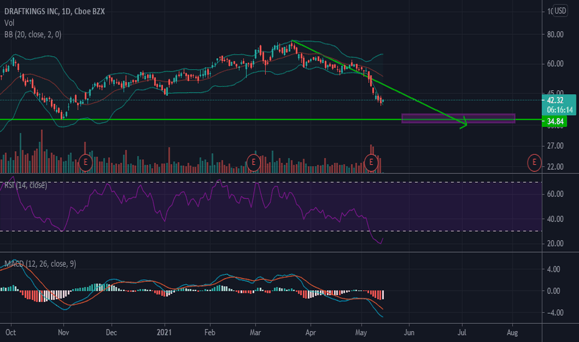The height and width of the screenshot is (342, 579).
Task: Click the MACD 4.00 scale label
Action: 554,269
